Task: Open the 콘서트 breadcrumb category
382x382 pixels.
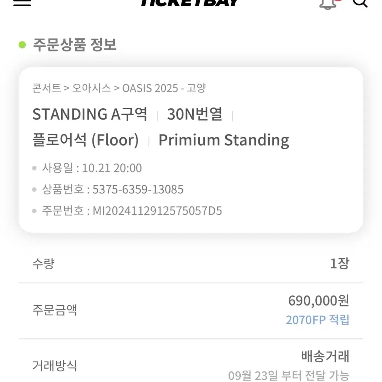Action: pyautogui.click(x=47, y=88)
